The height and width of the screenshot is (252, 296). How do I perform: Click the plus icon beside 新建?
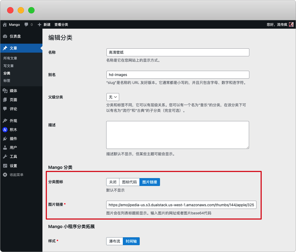(x=39, y=25)
